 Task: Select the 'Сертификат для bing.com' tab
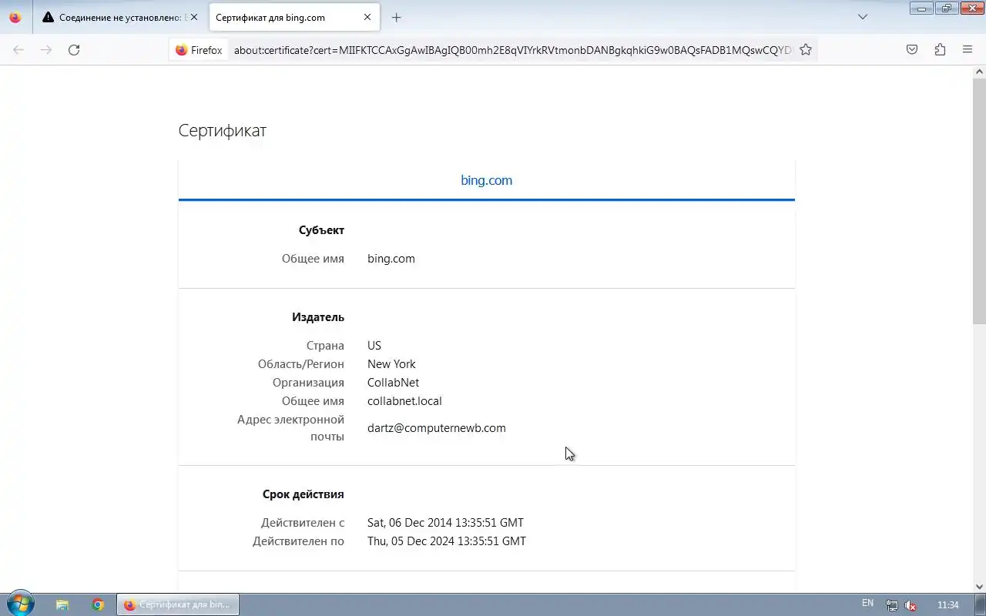294,17
